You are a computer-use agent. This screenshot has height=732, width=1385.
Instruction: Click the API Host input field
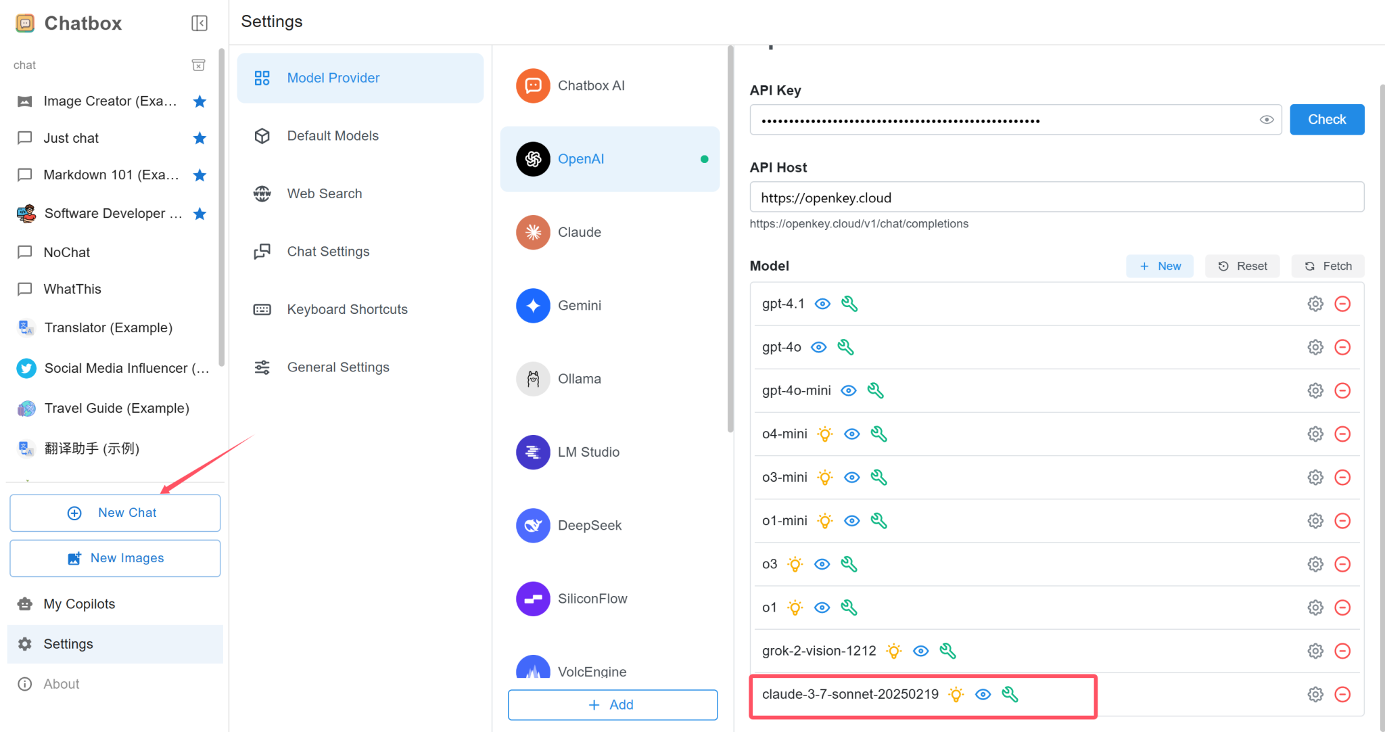coord(1057,198)
